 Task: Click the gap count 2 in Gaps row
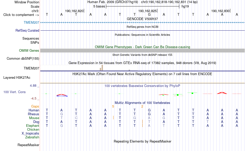(142, 106)
